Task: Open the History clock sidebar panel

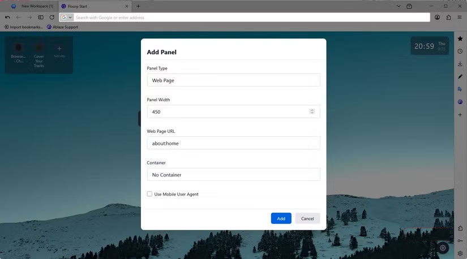Action: (460, 51)
